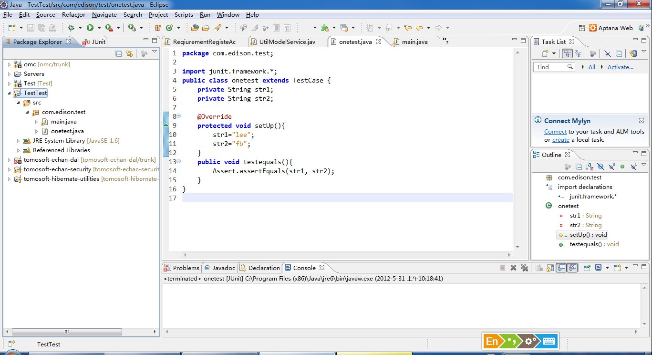Expand the JRE System Library node
Image resolution: width=652 pixels, height=355 pixels.
click(x=19, y=141)
